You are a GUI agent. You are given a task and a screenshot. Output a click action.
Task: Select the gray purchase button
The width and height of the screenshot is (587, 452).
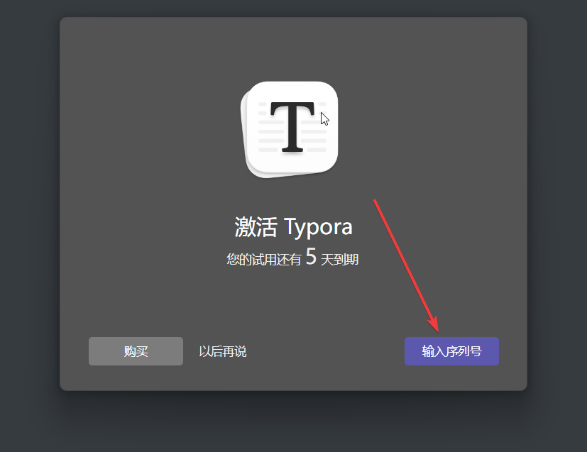point(136,351)
